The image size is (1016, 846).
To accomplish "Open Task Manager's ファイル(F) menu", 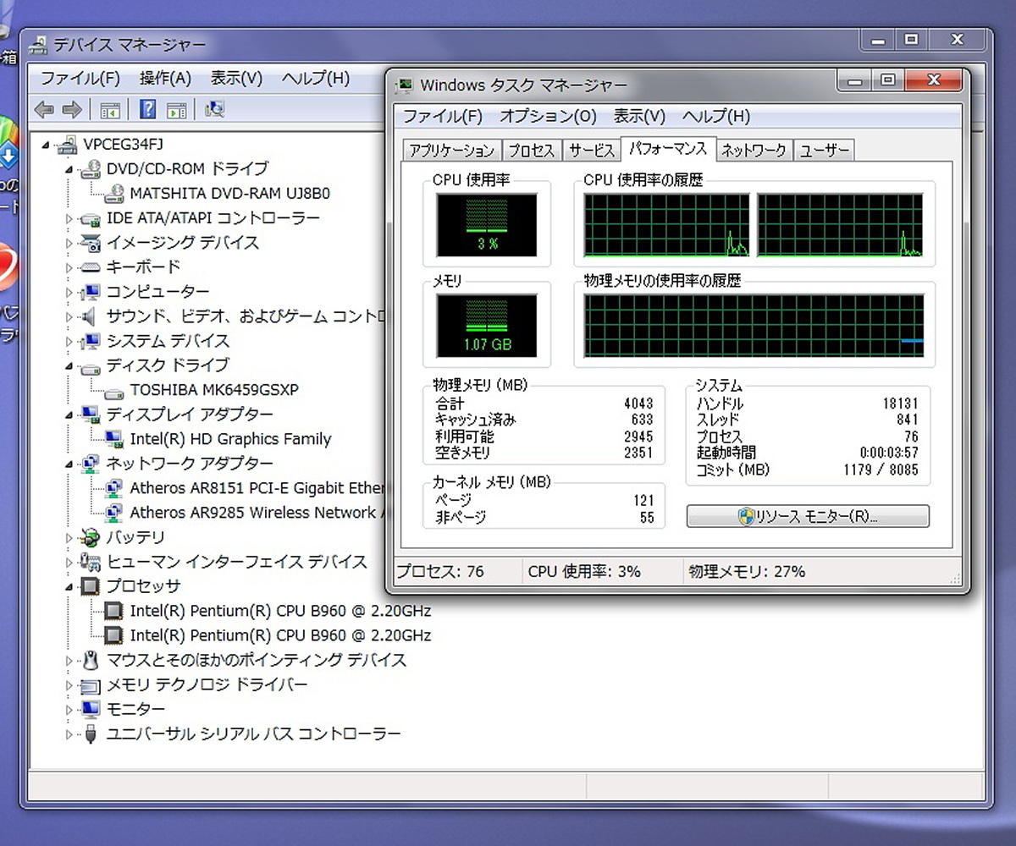I will (x=443, y=116).
